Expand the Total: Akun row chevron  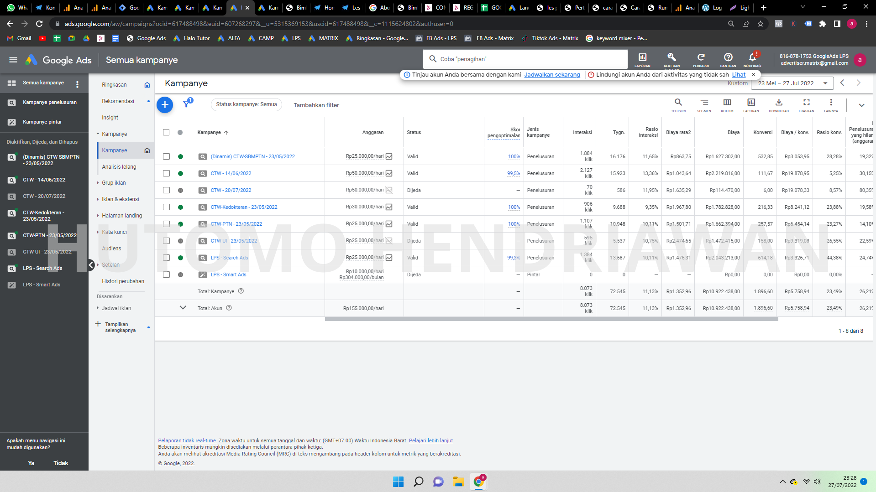click(183, 308)
